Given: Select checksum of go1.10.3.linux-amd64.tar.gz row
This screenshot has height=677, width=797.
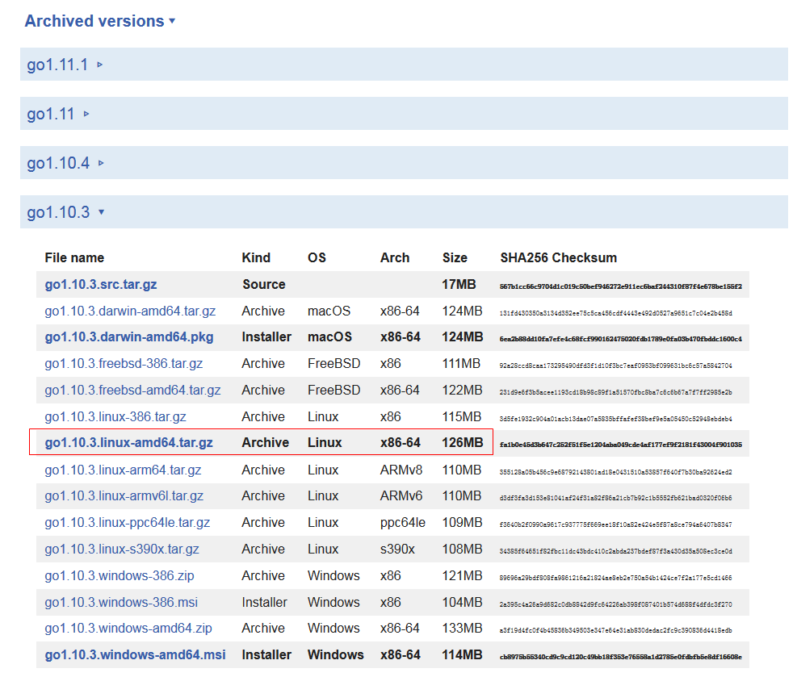Looking at the screenshot, I should [621, 445].
